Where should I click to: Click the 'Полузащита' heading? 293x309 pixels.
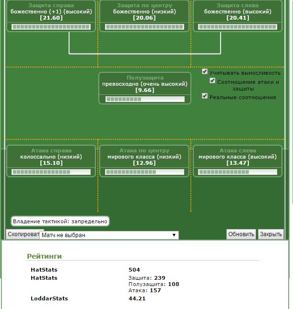coord(145,78)
